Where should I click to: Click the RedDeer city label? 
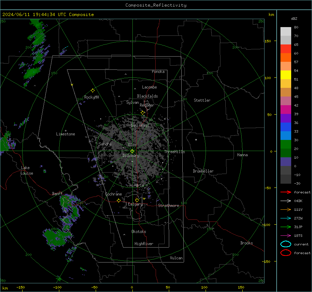click(x=147, y=105)
